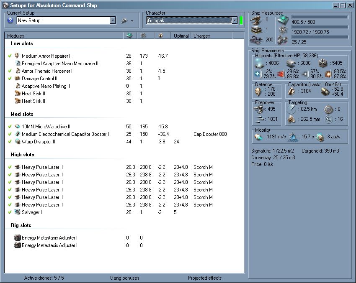The width and height of the screenshot is (356, 283).
Task: Toggle the Warp Disruptor II active checkmark
Action: [x=10, y=142]
